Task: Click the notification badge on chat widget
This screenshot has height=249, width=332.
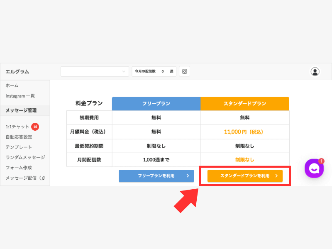Action: 321,161
